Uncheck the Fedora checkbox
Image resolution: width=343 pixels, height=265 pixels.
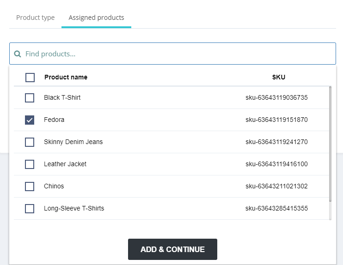[x=30, y=120]
